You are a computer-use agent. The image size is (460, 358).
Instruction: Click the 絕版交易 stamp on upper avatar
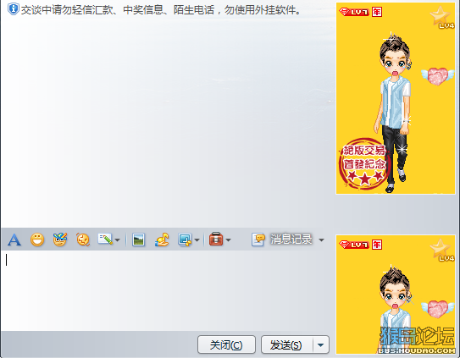pyautogui.click(x=364, y=163)
